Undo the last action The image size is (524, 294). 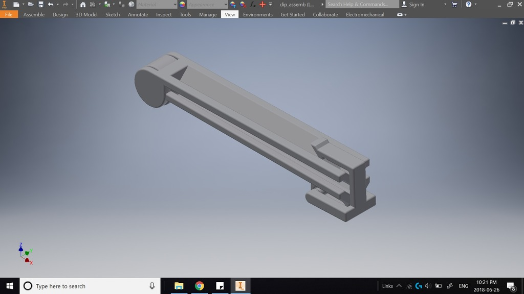[51, 4]
